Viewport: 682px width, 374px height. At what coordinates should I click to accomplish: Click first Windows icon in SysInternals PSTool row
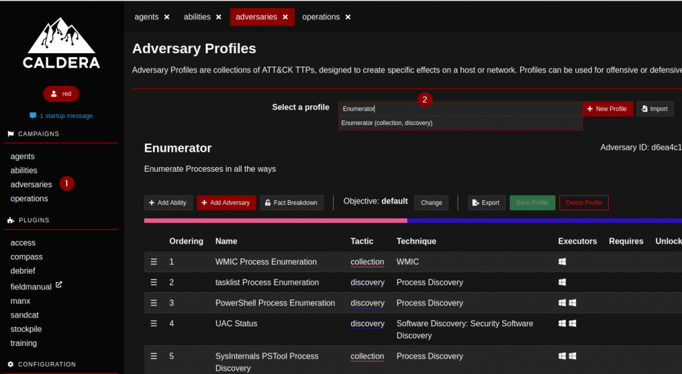[562, 356]
